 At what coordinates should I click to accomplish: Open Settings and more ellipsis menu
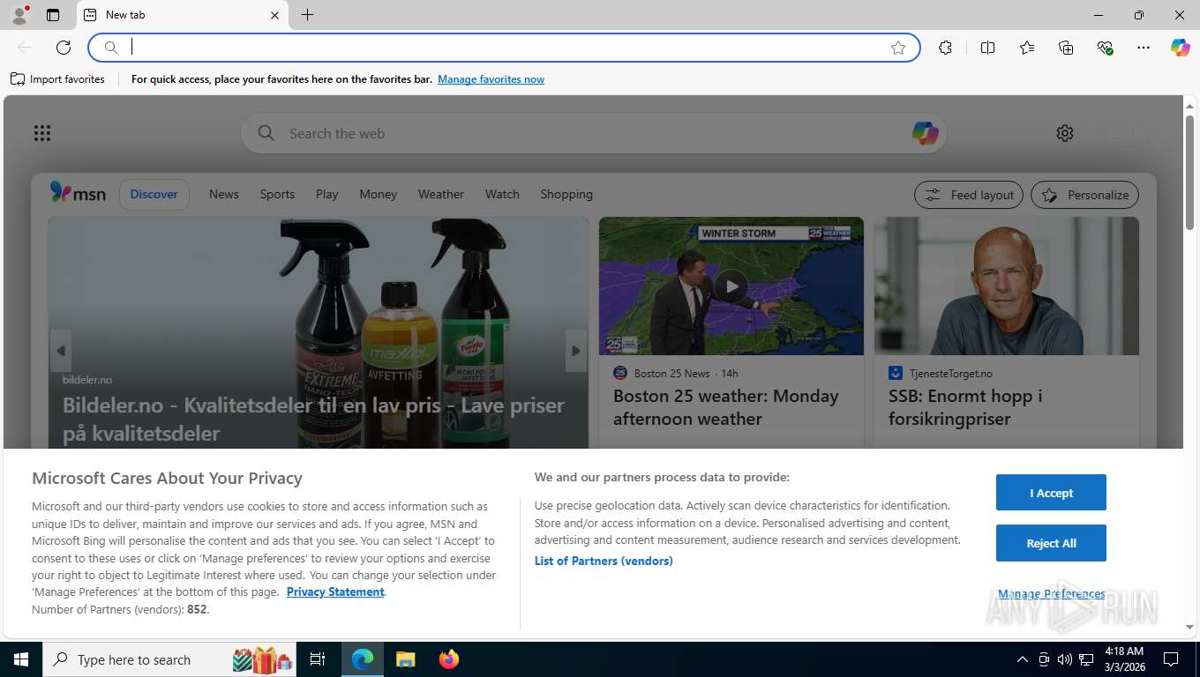pos(1144,48)
